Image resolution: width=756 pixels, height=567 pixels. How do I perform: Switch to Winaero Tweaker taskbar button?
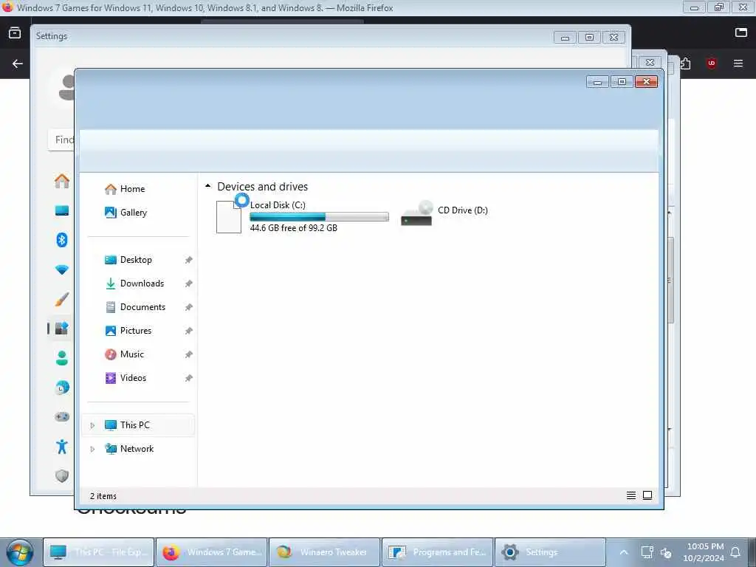(325, 552)
